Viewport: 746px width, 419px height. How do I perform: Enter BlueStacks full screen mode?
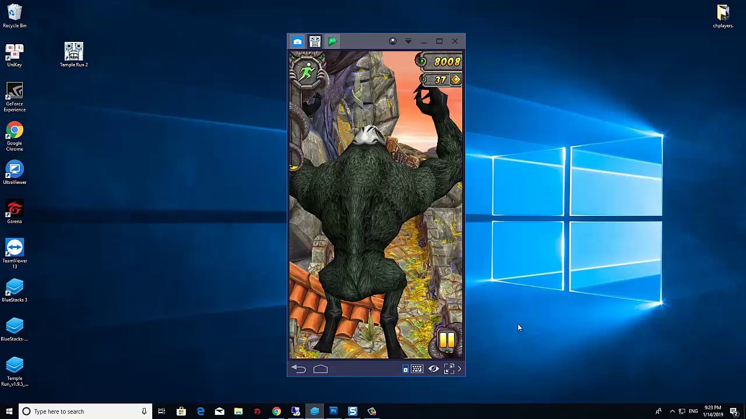pyautogui.click(x=449, y=369)
